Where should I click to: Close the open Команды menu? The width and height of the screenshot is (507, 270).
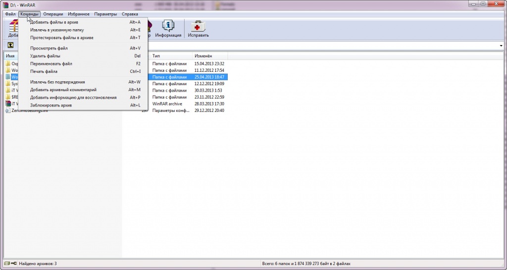(x=29, y=14)
